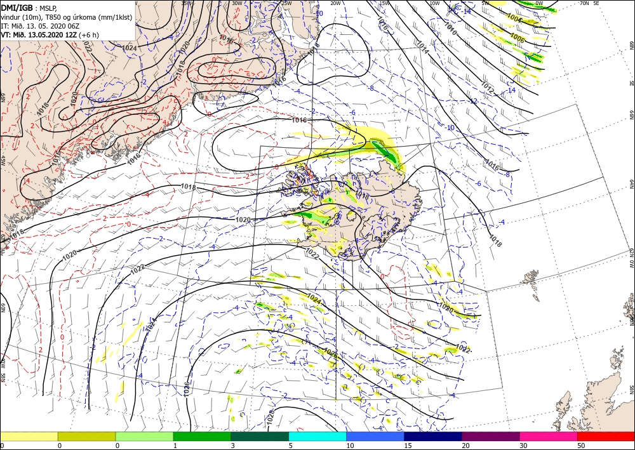
Task: Click the red legend color swatch
Action: pyautogui.click(x=606, y=436)
